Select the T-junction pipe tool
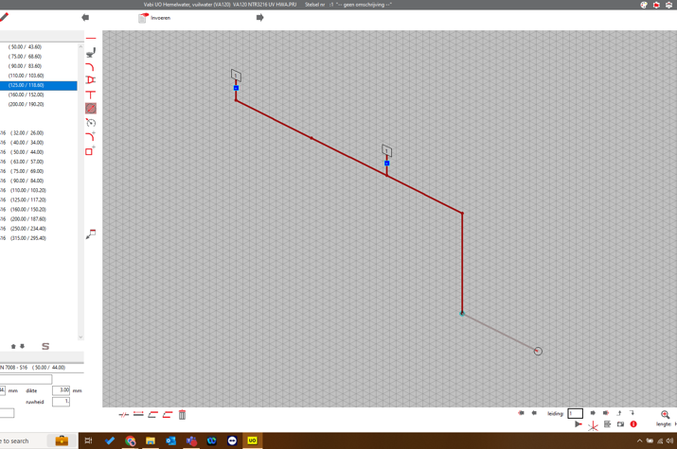Screen dimensions: 677x449 click(91, 94)
